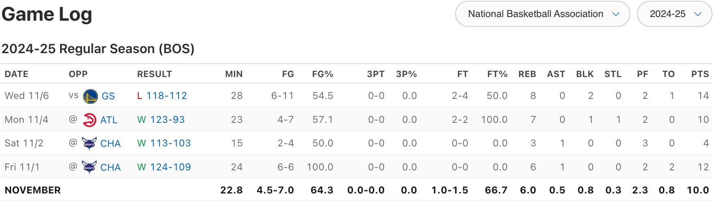This screenshot has width=721, height=206.
Task: Click the chevron arrow beside 2024-25
Action: 698,14
